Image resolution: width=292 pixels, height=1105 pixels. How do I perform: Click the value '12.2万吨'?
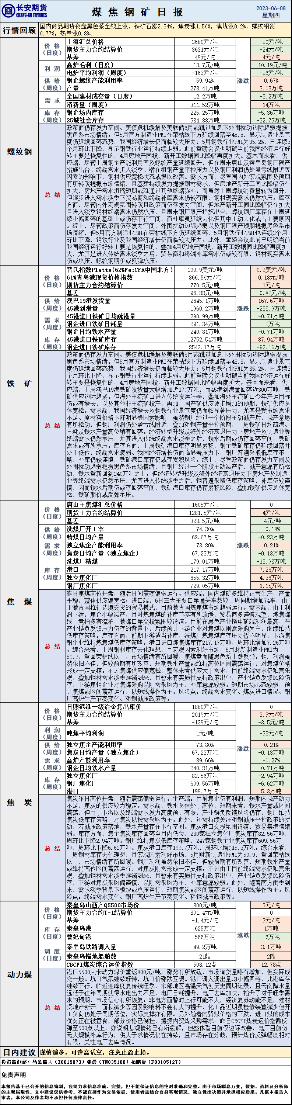[205, 97]
